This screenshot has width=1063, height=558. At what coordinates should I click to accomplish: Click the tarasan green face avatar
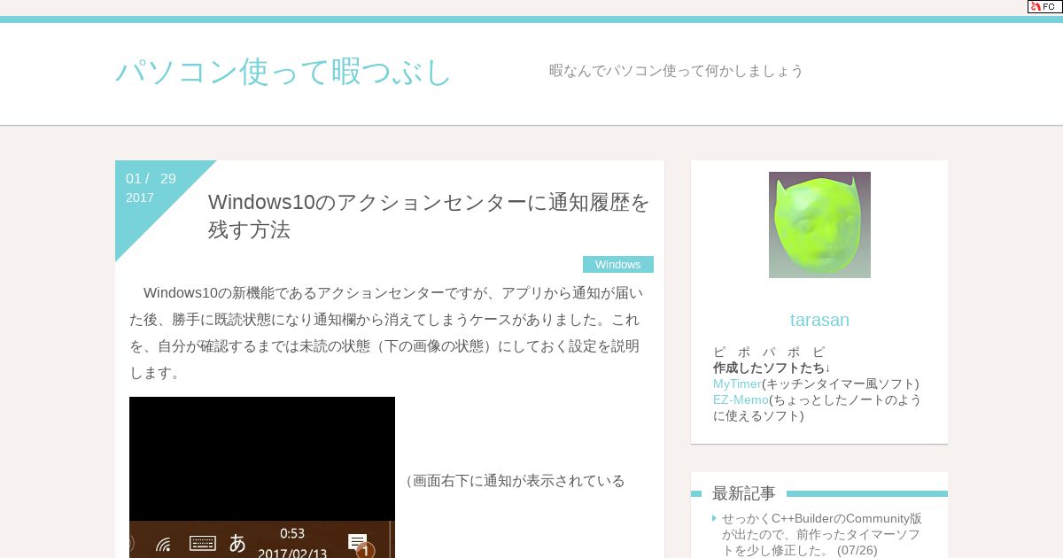pos(819,225)
